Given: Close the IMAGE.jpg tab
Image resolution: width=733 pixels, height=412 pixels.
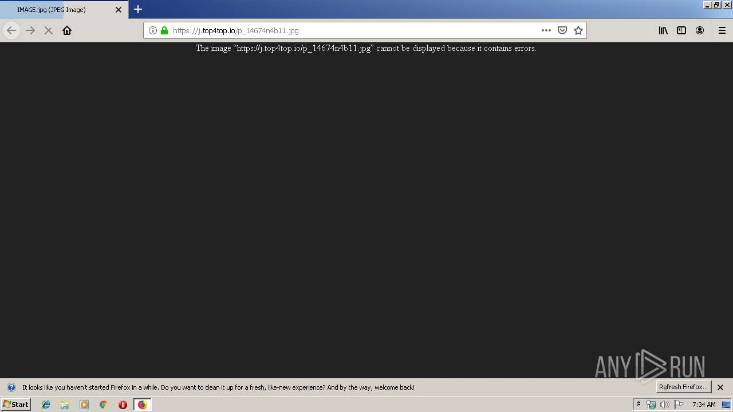Looking at the screenshot, I should pyautogui.click(x=119, y=10).
